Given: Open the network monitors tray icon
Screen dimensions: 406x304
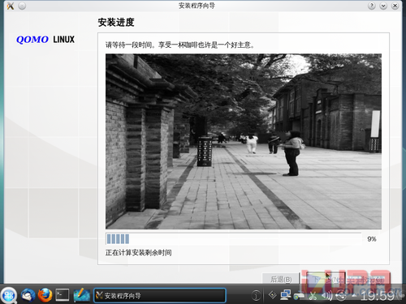Looking at the screenshot, I should coord(286,295).
